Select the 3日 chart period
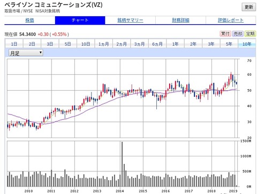Viewport: 257px width, 194px height. tap(50, 44)
